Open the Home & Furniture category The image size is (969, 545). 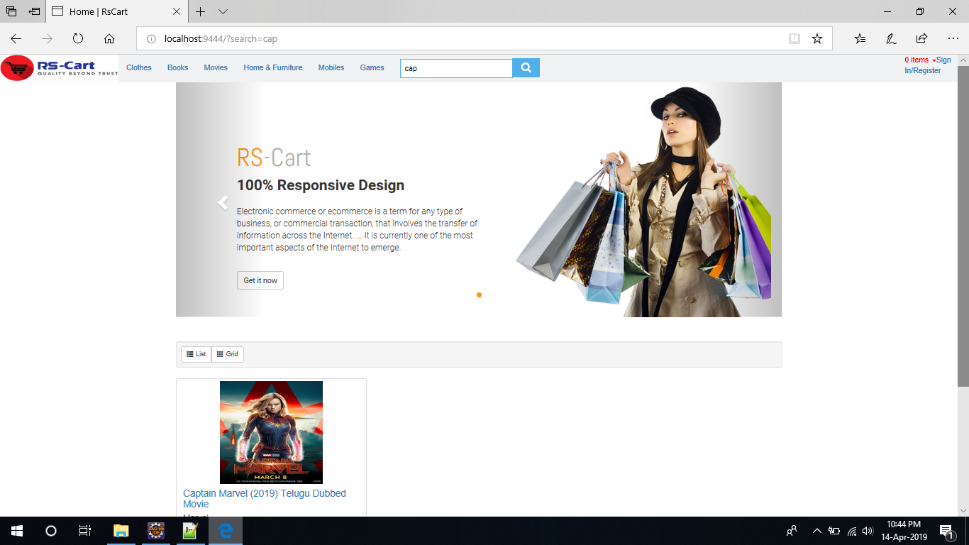272,68
